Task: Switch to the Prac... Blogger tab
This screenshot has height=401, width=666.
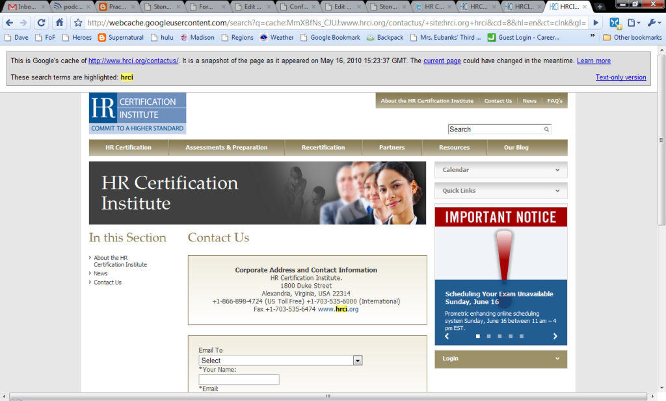Action: 116,7
